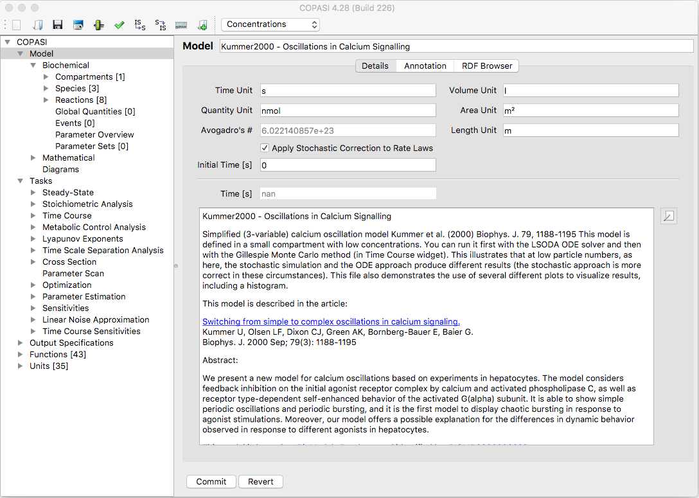Select Time Course Sensitivities in the tree
Screen dimensions: 699x498
(91, 332)
